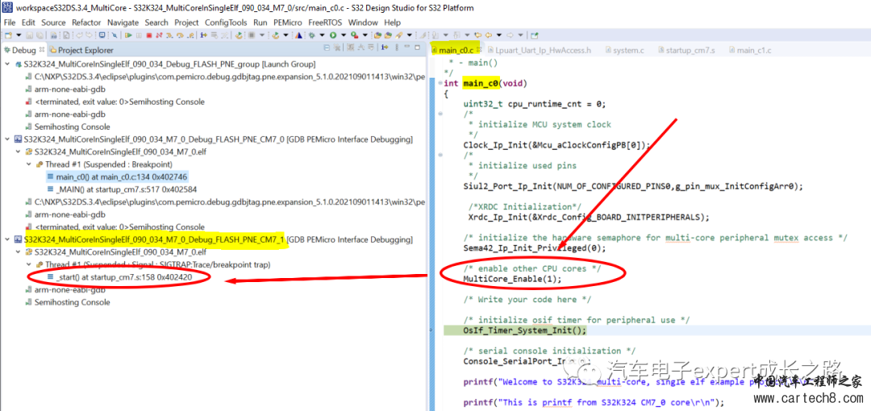This screenshot has height=411, width=871.
Task: Minimize the Debug view panel
Action: click(x=407, y=46)
